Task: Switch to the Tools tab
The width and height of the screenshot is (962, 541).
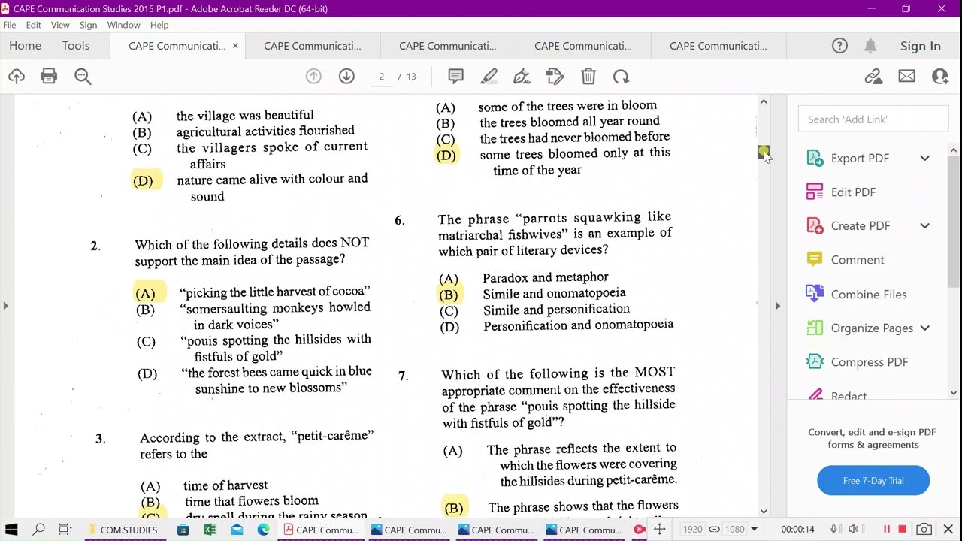Action: (76, 46)
